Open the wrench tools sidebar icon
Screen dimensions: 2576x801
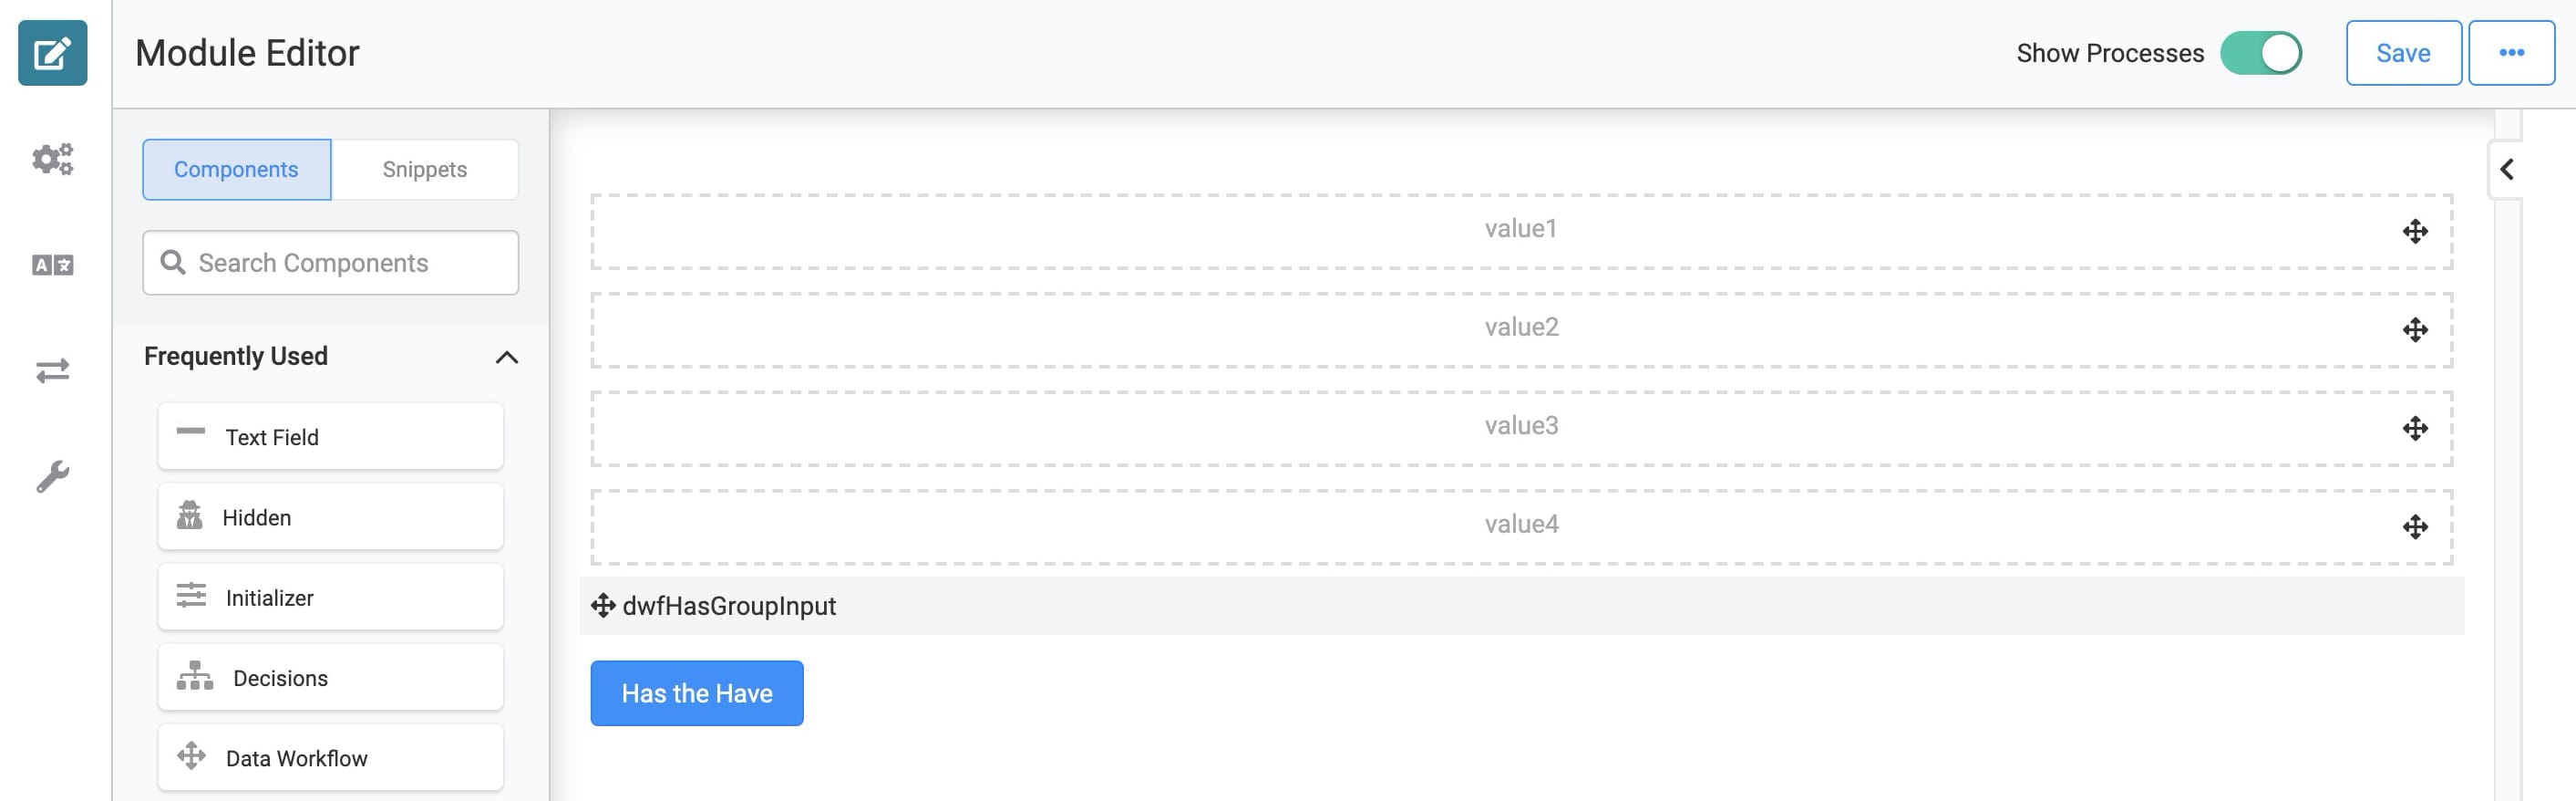click(x=52, y=476)
